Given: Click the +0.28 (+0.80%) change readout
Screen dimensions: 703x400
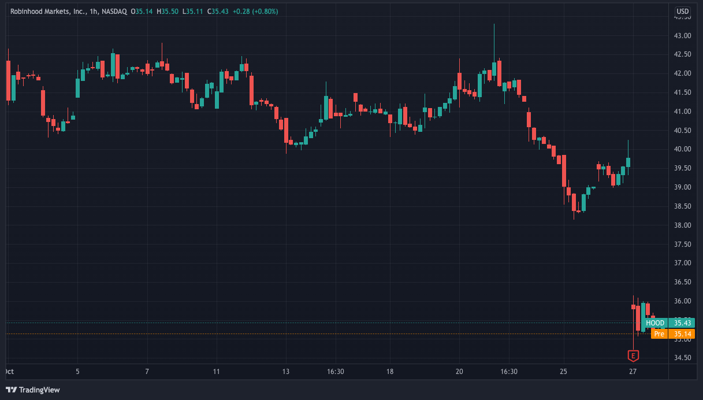Looking at the screenshot, I should [254, 11].
